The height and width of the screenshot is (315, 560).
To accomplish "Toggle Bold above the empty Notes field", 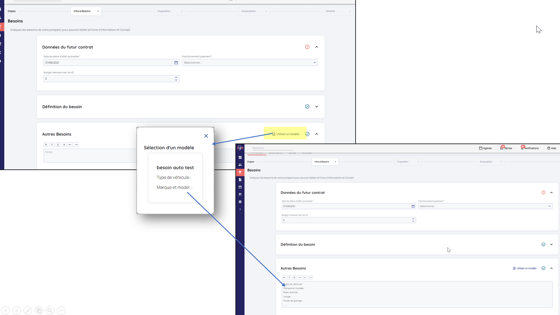I will click(46, 145).
